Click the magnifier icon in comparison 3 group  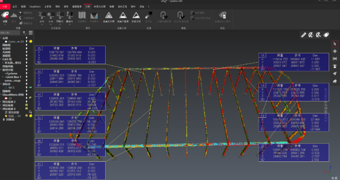[x=30, y=112]
